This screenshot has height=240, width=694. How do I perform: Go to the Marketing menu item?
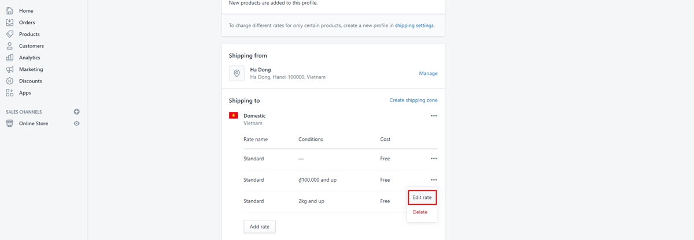pyautogui.click(x=31, y=69)
